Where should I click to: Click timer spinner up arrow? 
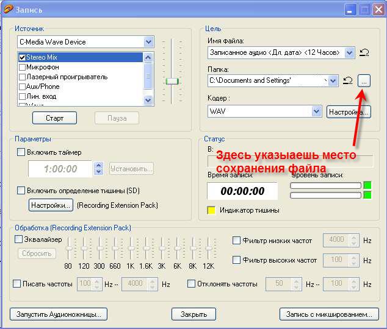point(98,165)
